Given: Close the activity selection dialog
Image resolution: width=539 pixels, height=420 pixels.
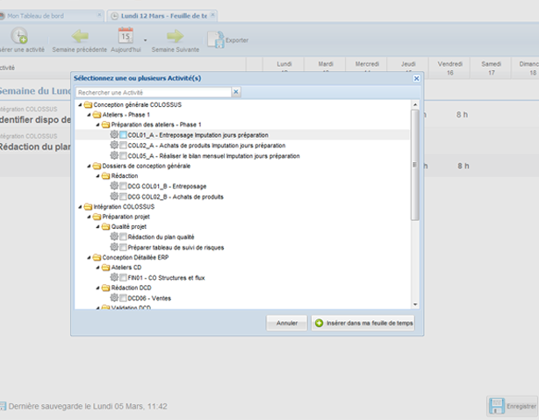Looking at the screenshot, I should [416, 78].
